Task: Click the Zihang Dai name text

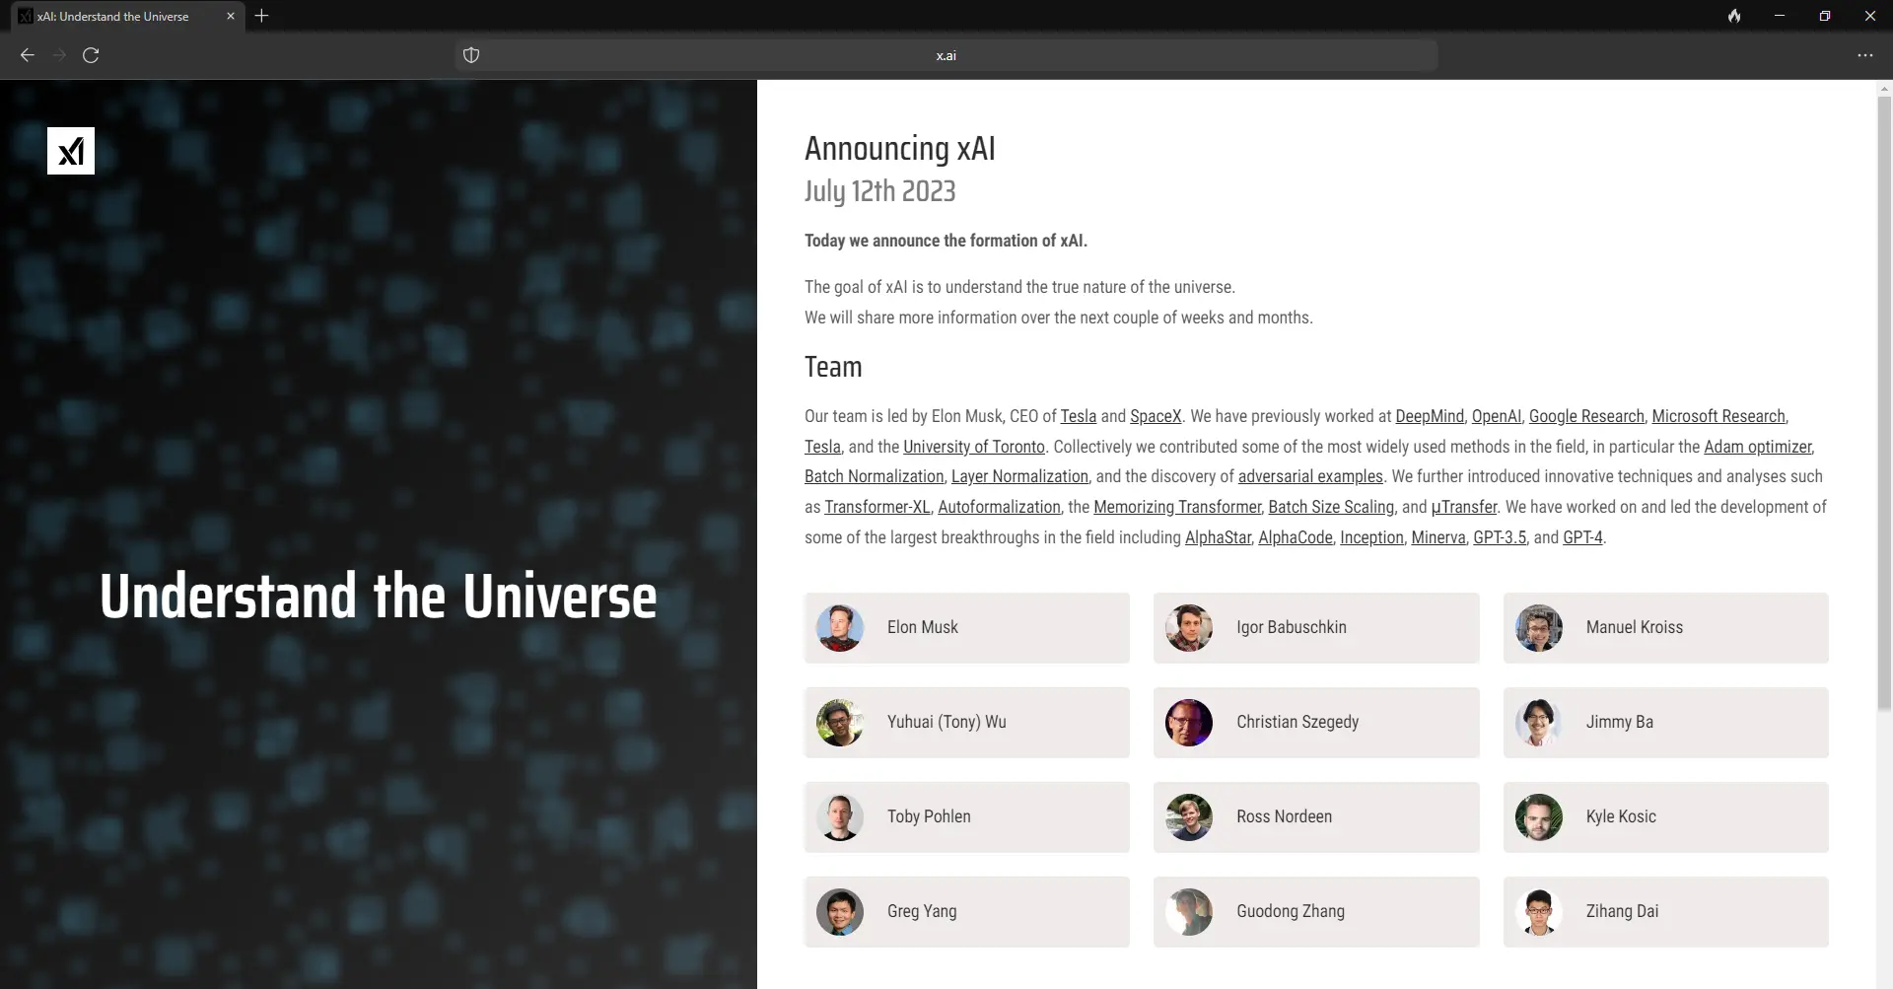Action: pos(1622,911)
